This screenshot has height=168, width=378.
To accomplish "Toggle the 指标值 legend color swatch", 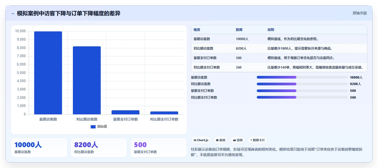I will [93, 127].
